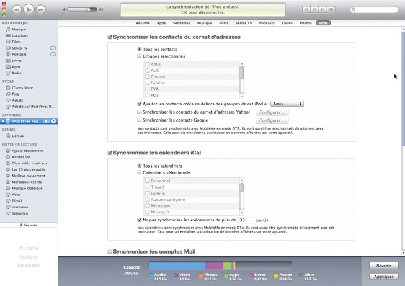Open Les 25 plus écoutés playlist
Viewport: 405px width, 286px height.
pos(28,169)
